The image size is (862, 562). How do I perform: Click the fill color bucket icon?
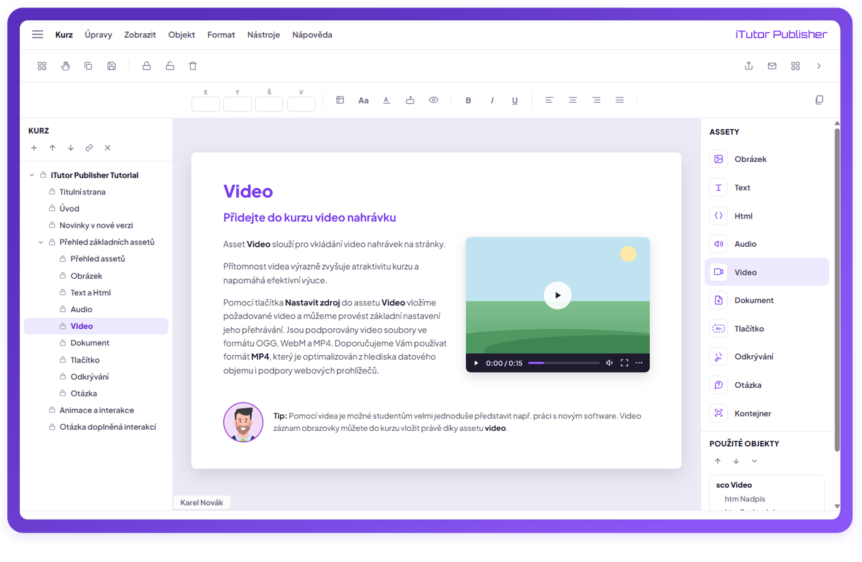coord(410,100)
